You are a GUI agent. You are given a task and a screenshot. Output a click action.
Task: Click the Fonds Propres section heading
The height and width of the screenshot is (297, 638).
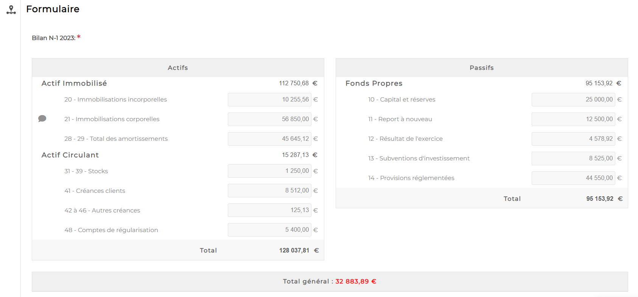(374, 83)
